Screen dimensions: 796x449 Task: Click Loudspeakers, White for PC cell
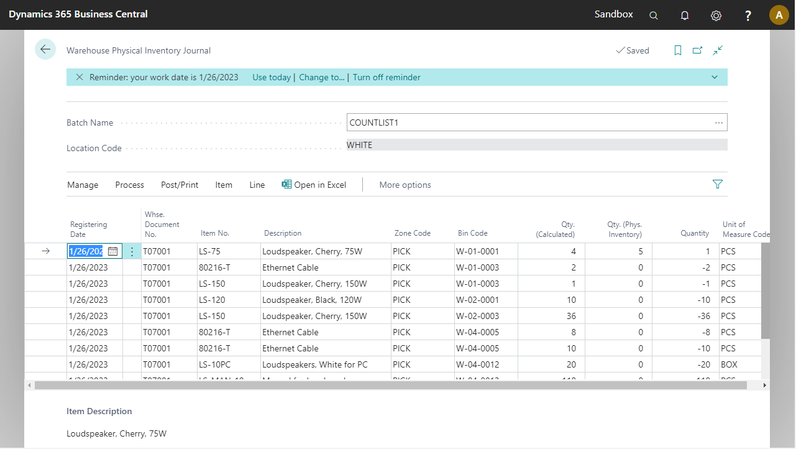(x=326, y=364)
